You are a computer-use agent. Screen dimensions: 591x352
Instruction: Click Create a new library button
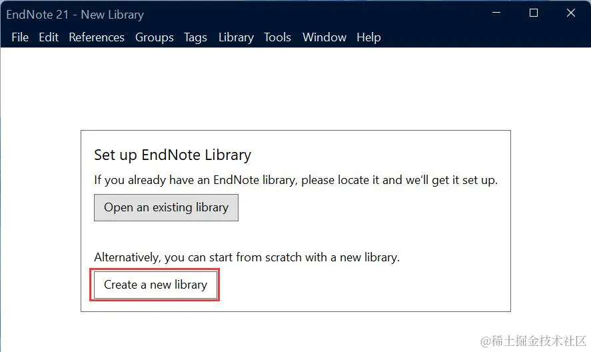(155, 285)
